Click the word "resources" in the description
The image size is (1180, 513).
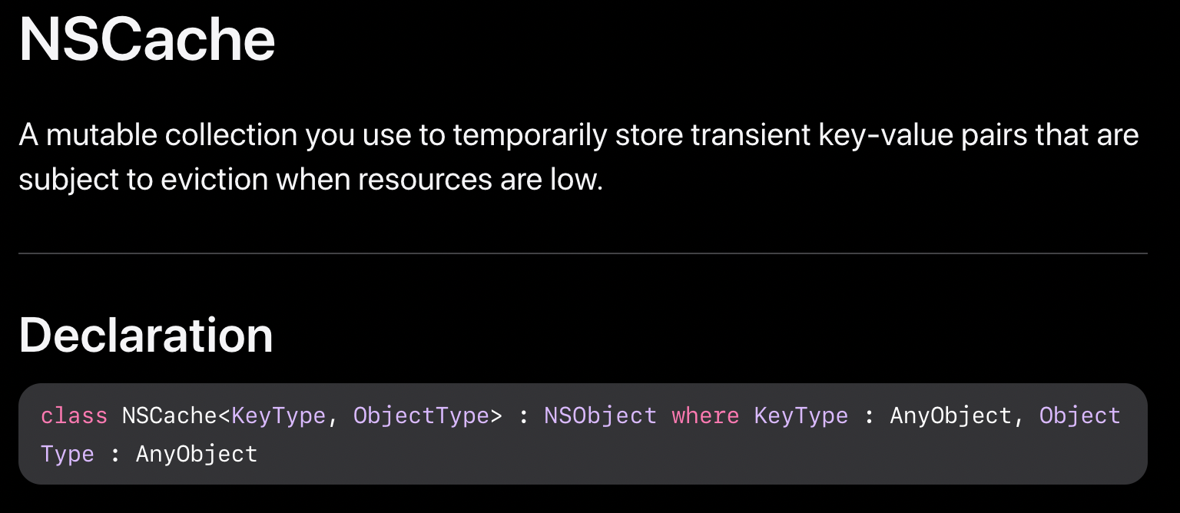coord(403,180)
